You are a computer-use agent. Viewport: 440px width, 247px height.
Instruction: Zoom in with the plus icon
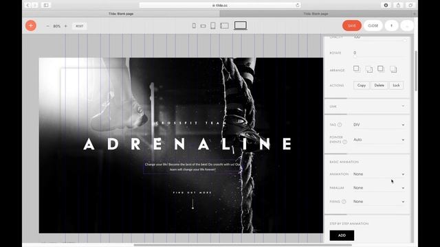coord(66,26)
